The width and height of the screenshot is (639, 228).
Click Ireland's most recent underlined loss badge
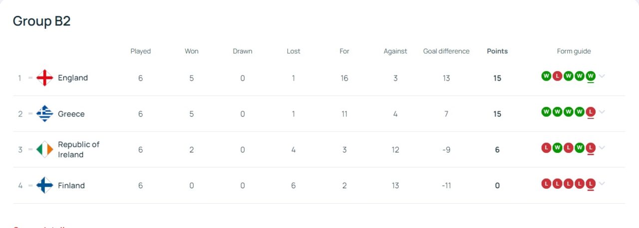point(591,148)
